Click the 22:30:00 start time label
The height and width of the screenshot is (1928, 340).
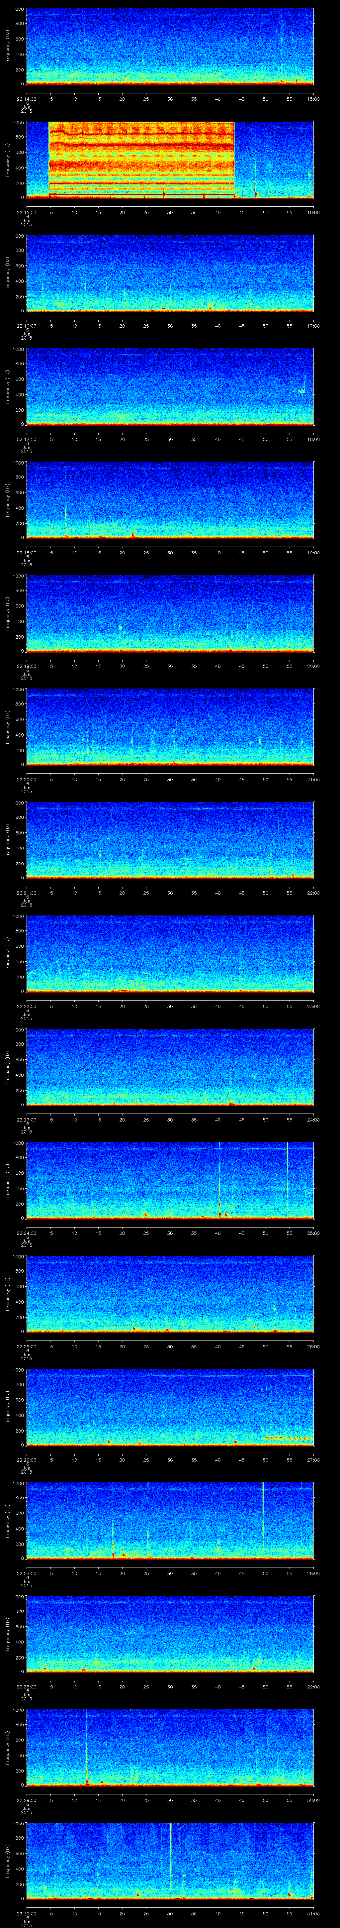26,1914
